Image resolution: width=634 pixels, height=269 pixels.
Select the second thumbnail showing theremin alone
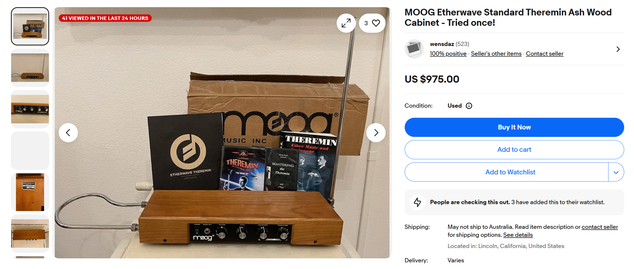(30, 68)
